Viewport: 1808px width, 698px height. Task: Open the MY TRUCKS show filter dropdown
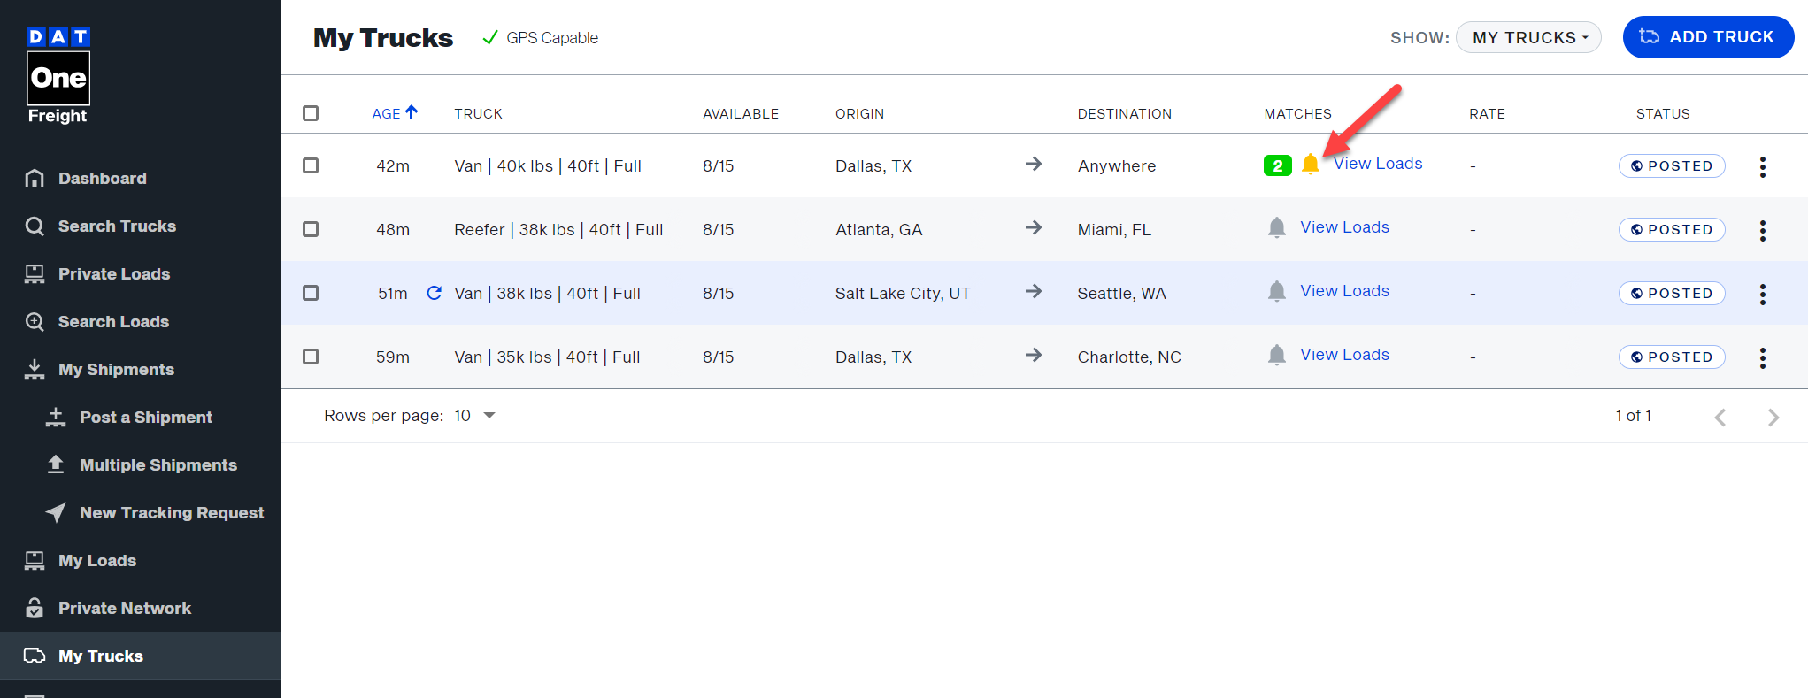pos(1528,37)
